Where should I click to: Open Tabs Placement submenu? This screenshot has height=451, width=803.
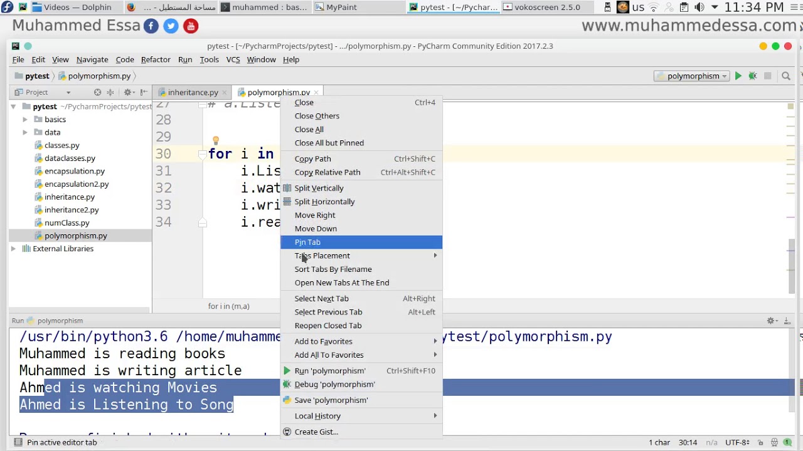tap(361, 256)
